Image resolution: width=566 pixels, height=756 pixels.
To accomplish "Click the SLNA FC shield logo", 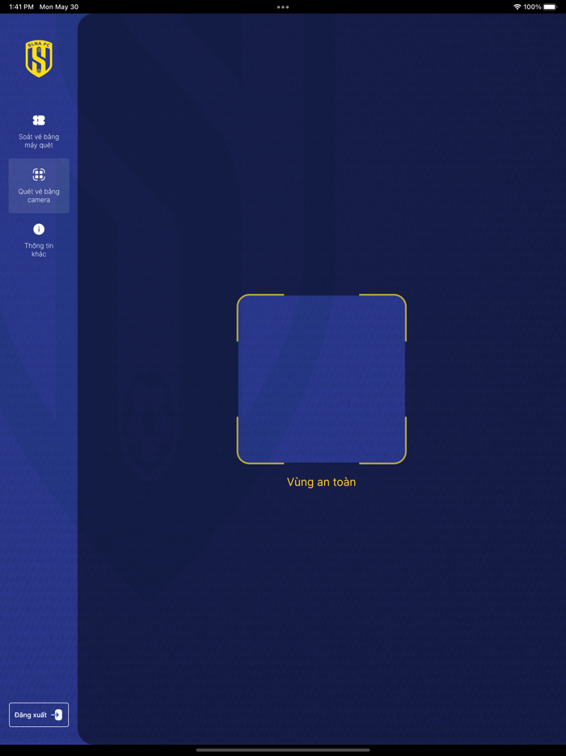I will (x=39, y=58).
